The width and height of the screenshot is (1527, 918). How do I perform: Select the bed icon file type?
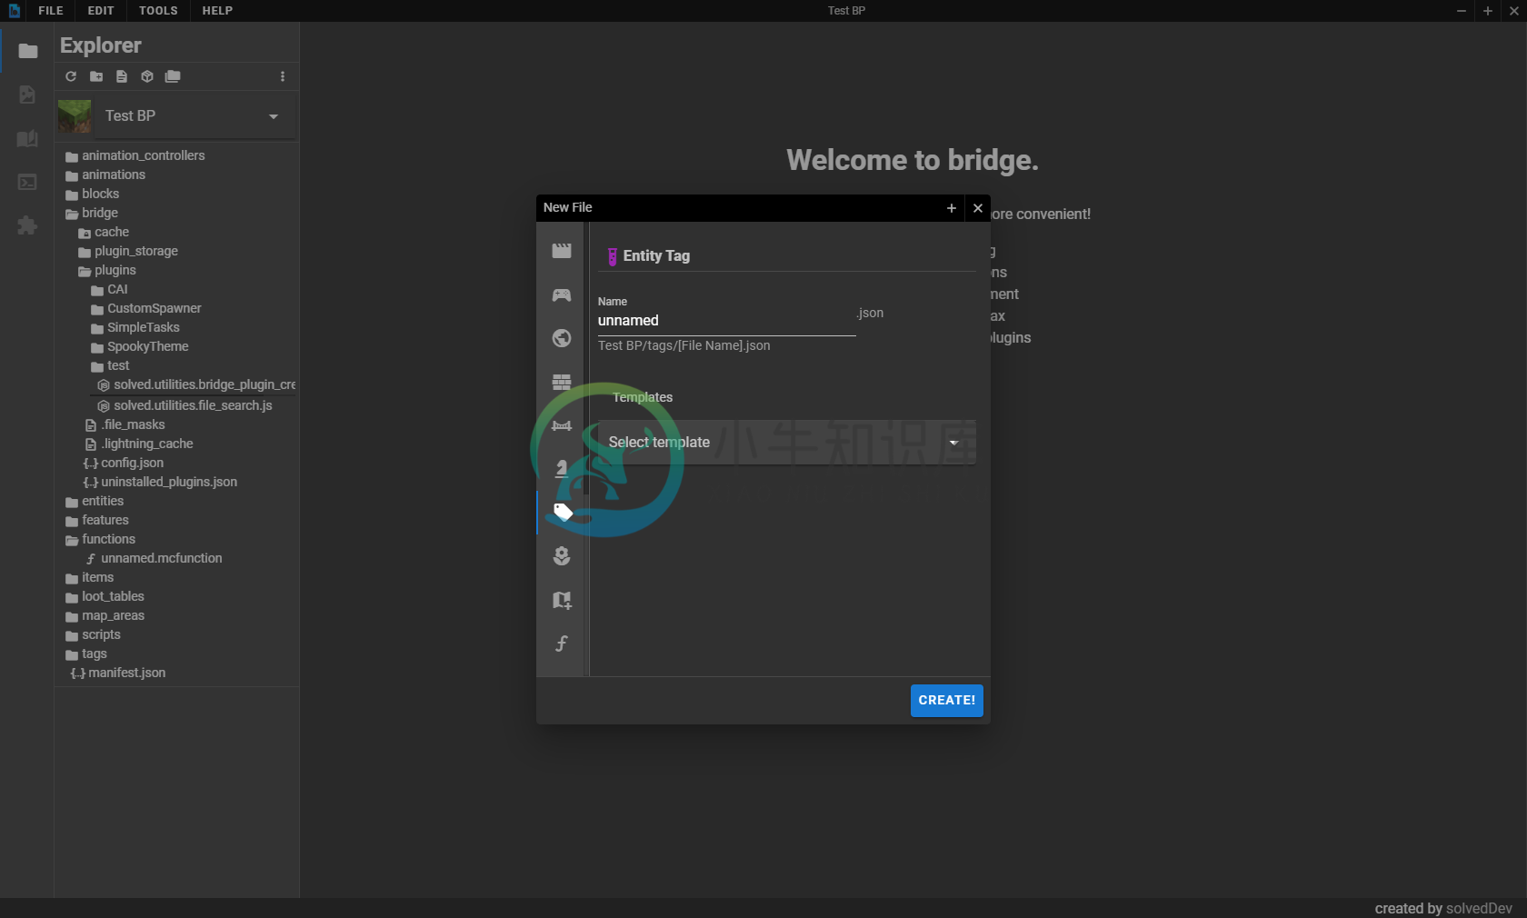562,425
